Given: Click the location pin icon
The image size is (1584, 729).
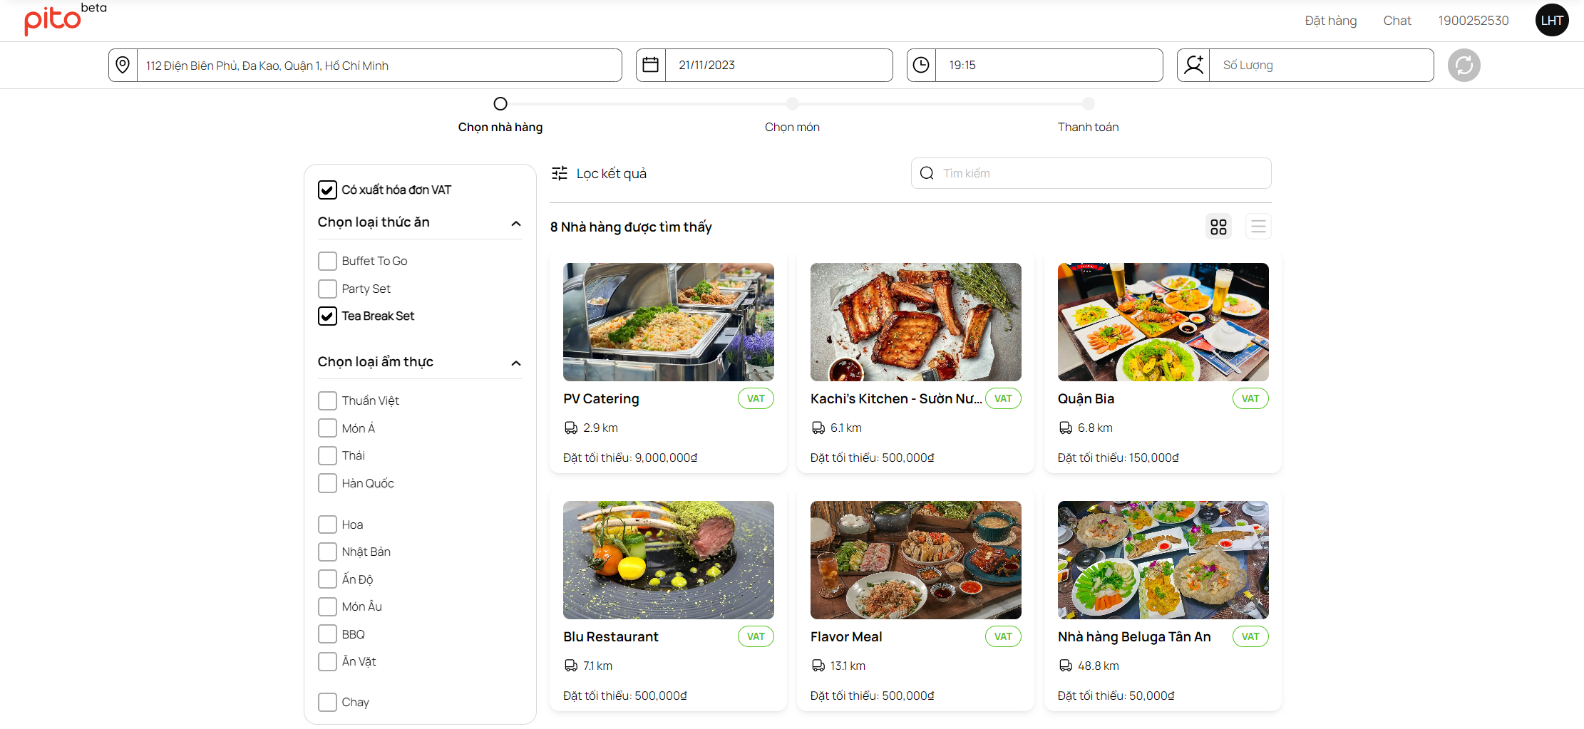Looking at the screenshot, I should (x=123, y=65).
